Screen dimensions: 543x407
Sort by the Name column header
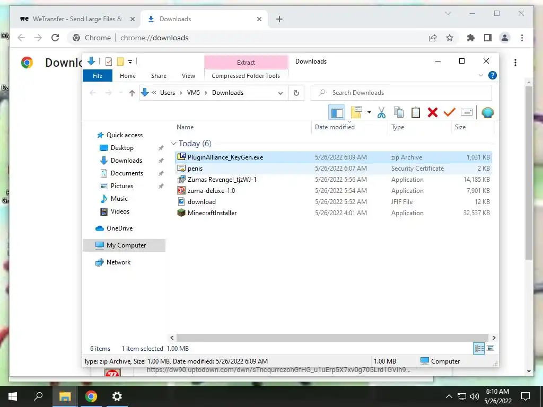click(185, 127)
